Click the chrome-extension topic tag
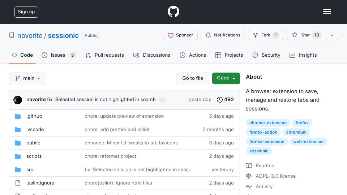The height and width of the screenshot is (195, 347). (268, 123)
